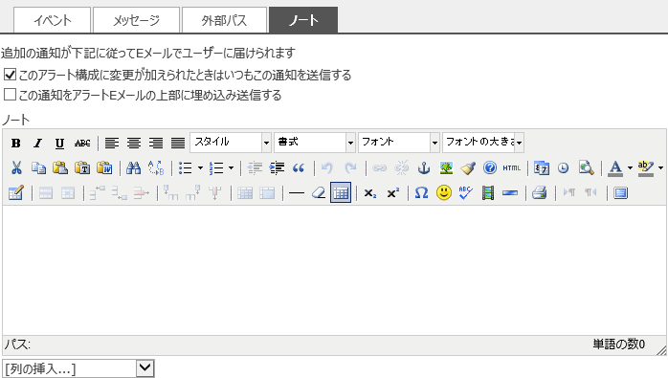Viewport: 668px width, 378px height.
Task: Open the 書式 format dropdown
Action: [315, 143]
